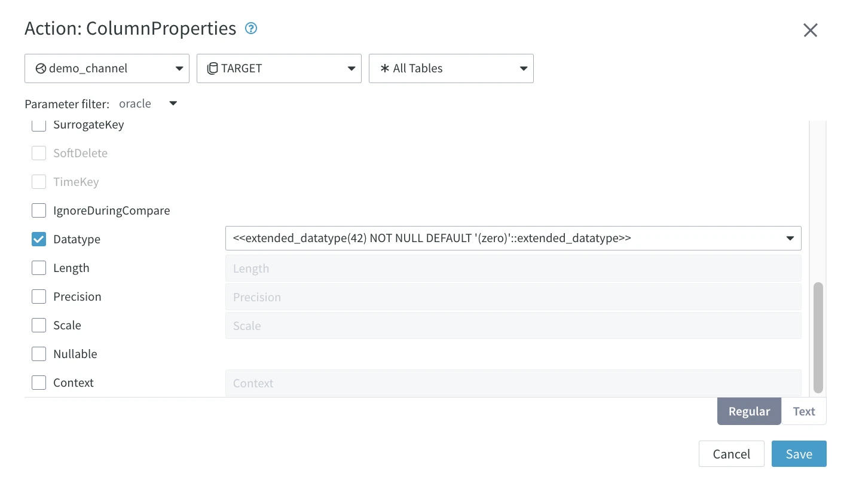Screen dimensions: 850x483
Task: Enable the SurrogateKey checkbox
Action: (38, 124)
